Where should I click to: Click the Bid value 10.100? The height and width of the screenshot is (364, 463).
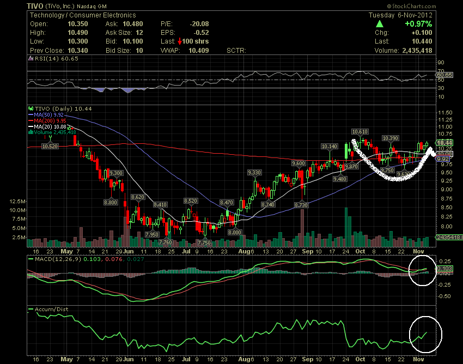133,41
